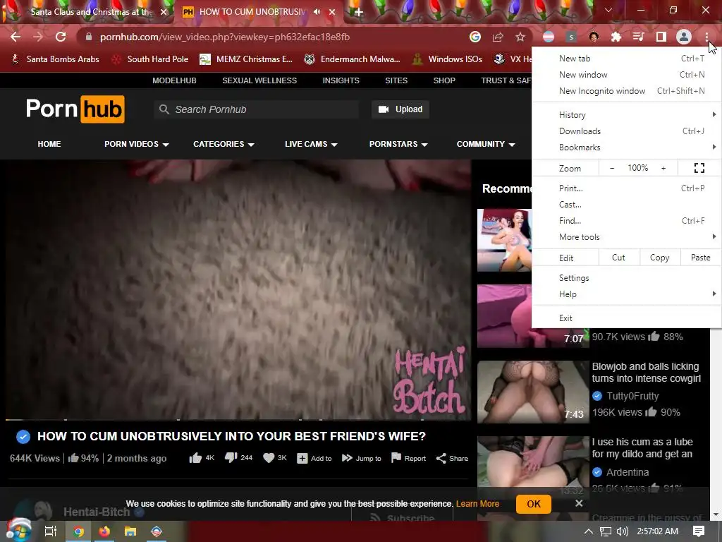Click the Share icon below the video
Image resolution: width=722 pixels, height=542 pixels.
tap(441, 458)
